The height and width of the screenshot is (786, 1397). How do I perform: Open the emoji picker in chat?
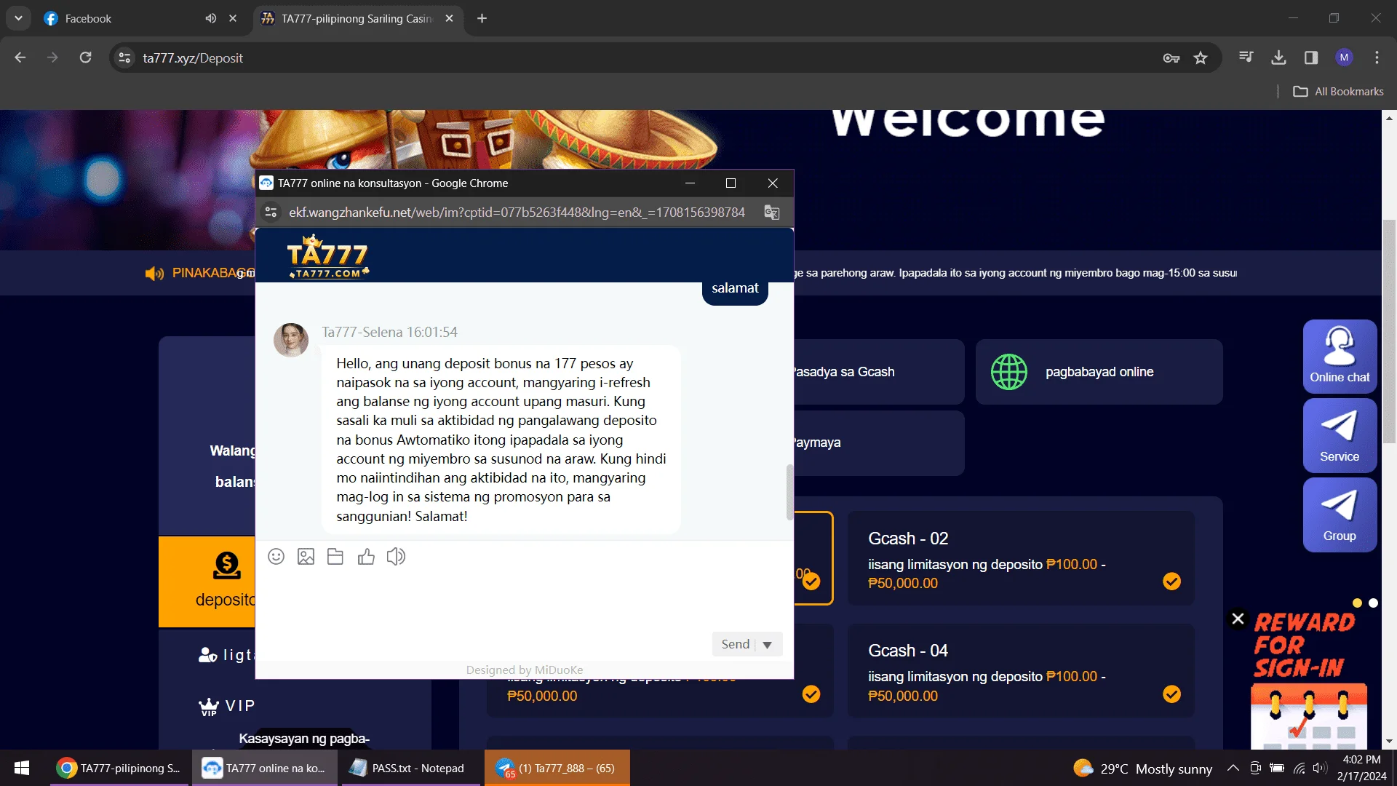tap(276, 557)
